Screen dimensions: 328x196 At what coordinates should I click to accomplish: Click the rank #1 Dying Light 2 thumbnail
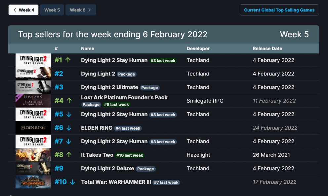pyautogui.click(x=33, y=60)
